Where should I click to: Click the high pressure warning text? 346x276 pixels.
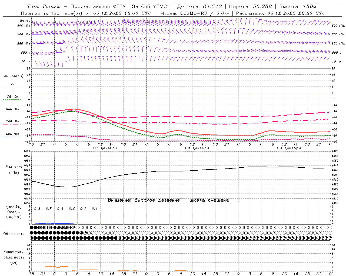(x=168, y=200)
